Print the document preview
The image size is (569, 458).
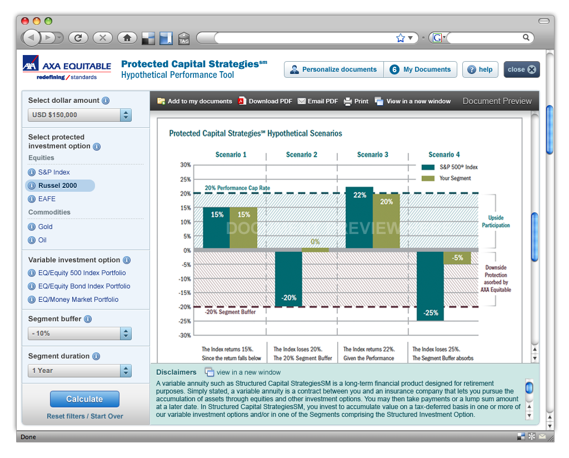(x=356, y=101)
